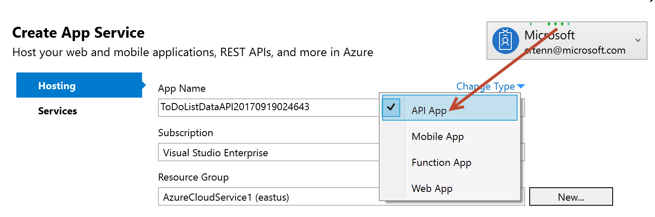Click the Subscription field label
655x217 pixels.
pyautogui.click(x=186, y=133)
